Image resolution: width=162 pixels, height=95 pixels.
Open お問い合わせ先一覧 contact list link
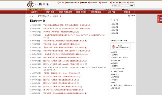(x=72, y=2)
